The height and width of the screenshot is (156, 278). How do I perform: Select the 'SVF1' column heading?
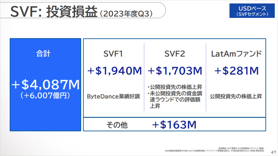113,54
